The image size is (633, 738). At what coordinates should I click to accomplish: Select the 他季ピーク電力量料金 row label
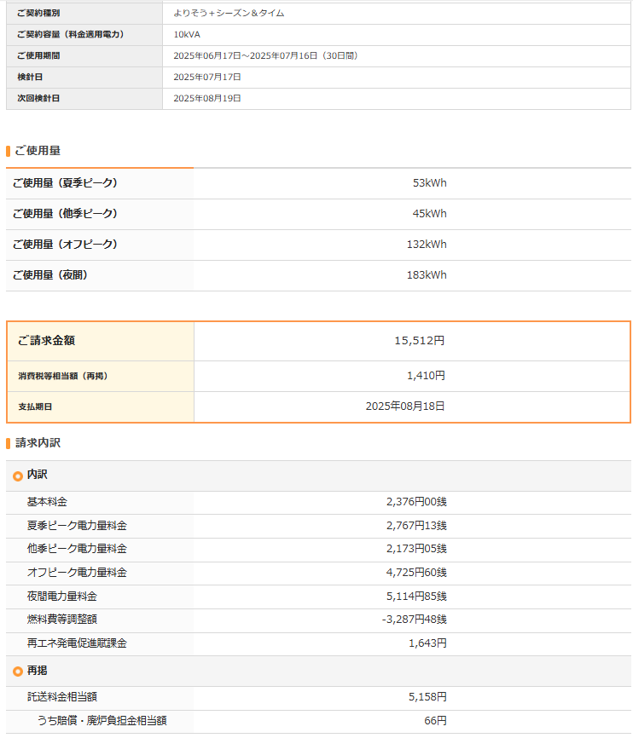click(77, 548)
